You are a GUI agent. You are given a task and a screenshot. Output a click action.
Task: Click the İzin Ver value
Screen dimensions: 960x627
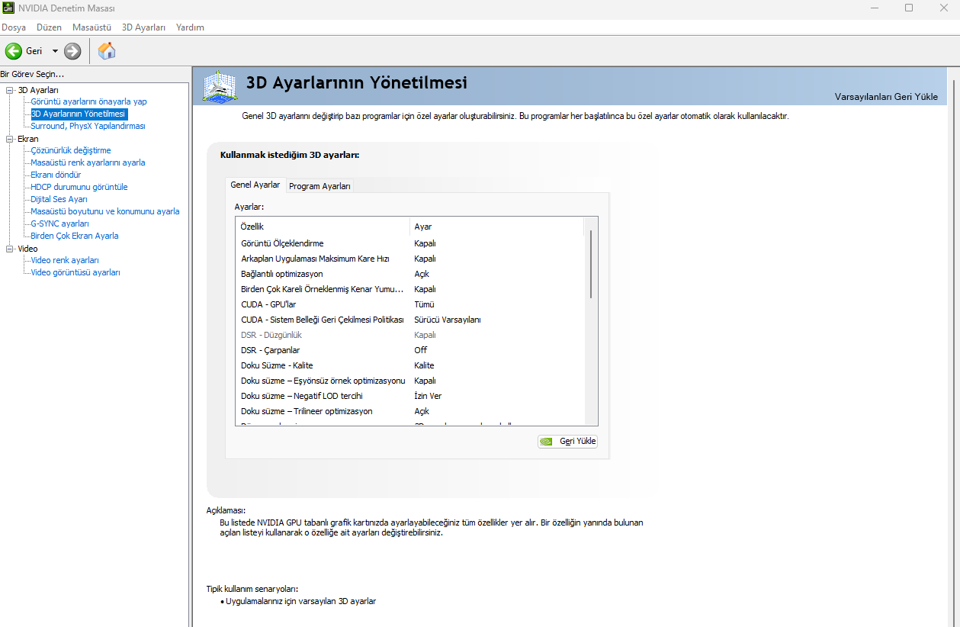[428, 396]
